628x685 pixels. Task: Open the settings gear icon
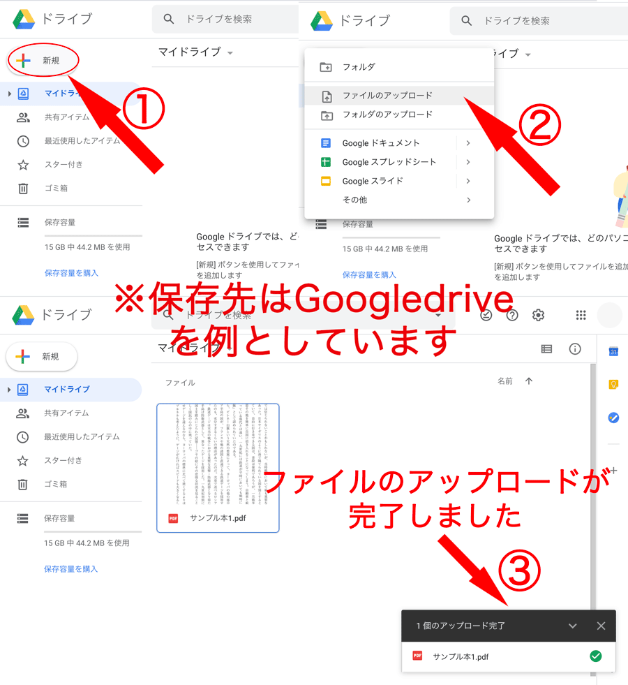click(x=538, y=315)
